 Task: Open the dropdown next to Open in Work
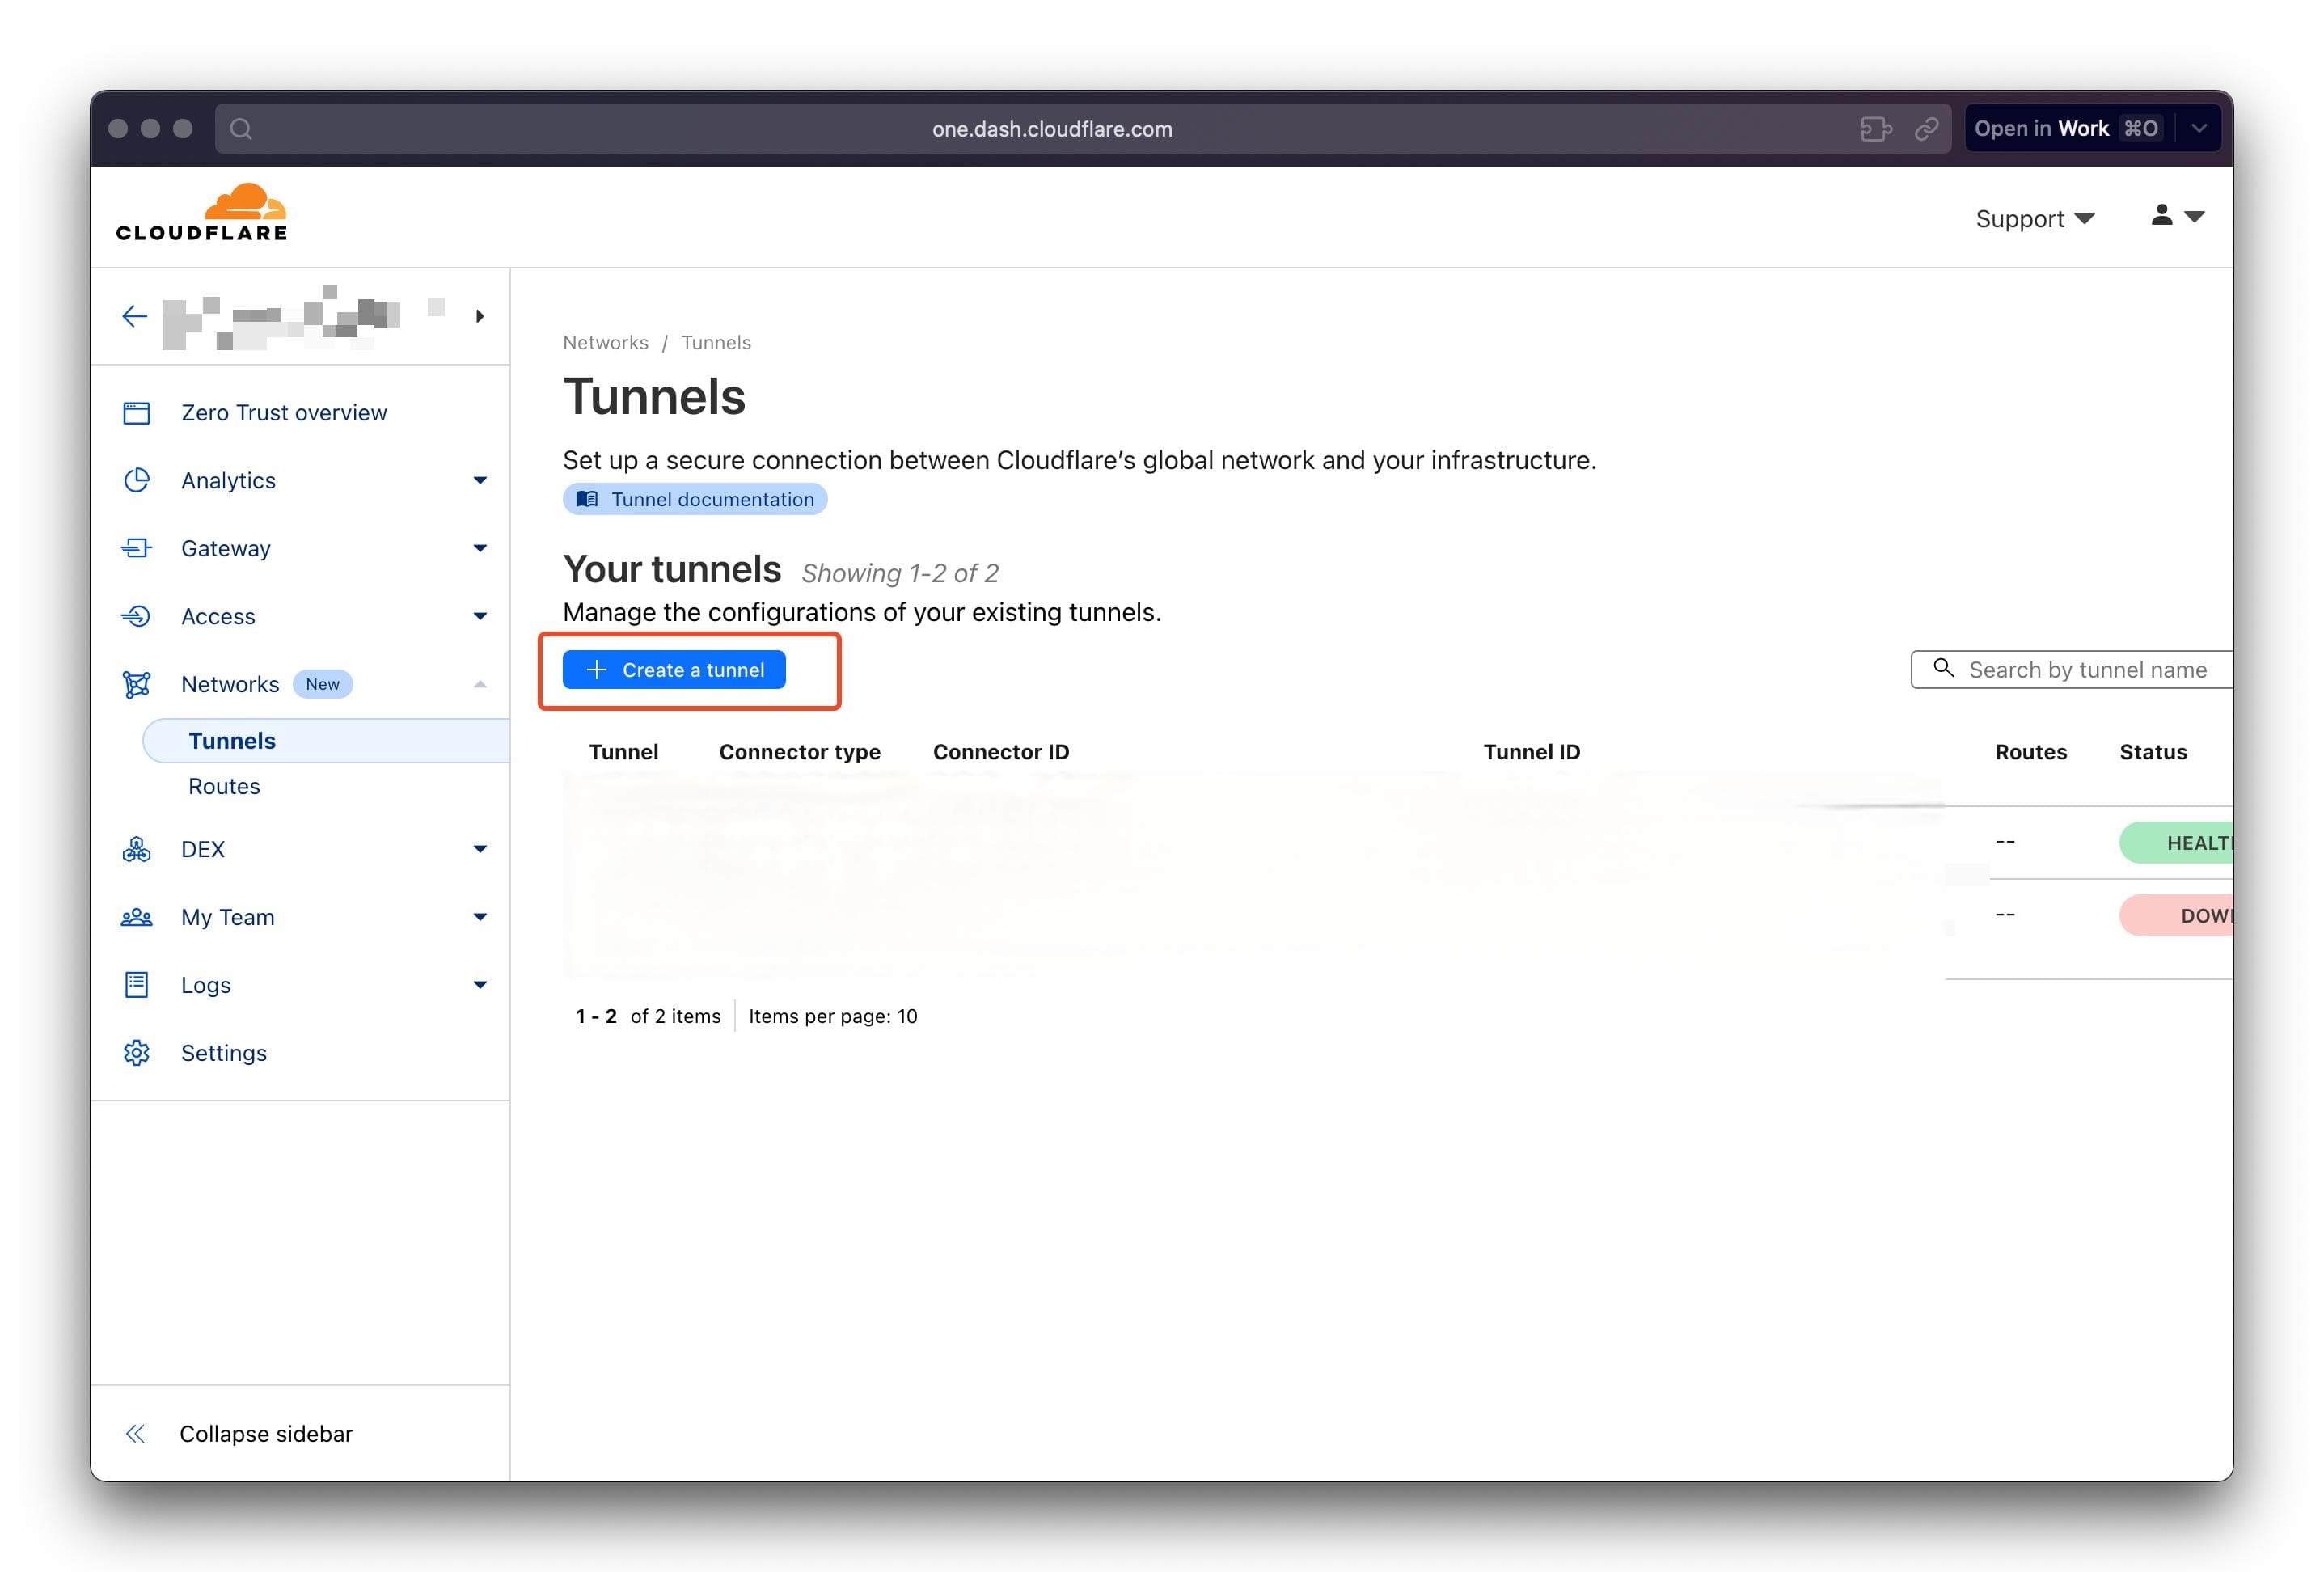point(2199,129)
